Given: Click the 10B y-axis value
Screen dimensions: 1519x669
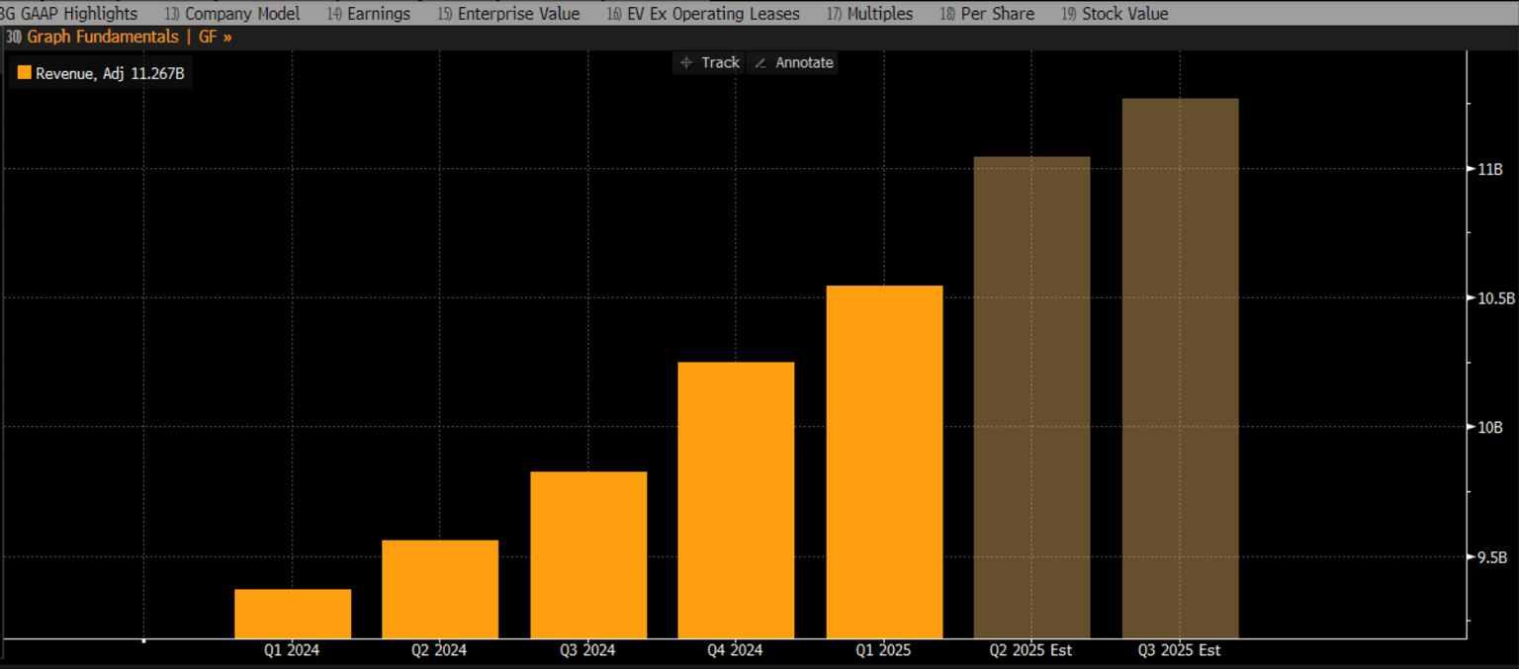Looking at the screenshot, I should coord(1490,427).
